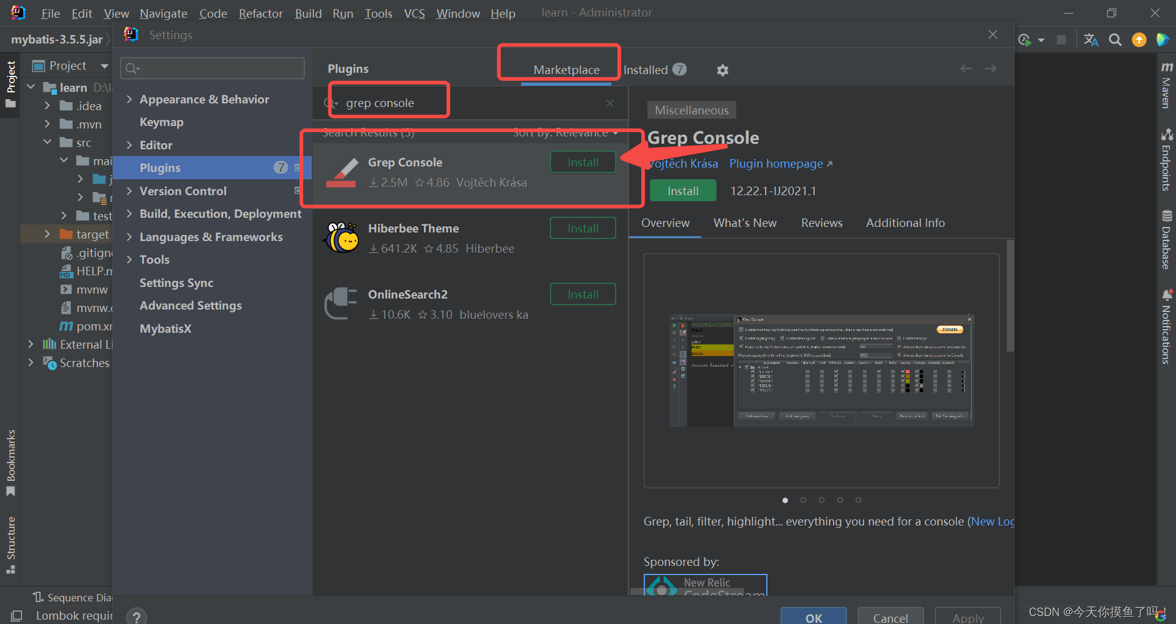Switch to the Reviews tab
1176x624 pixels.
tap(821, 223)
